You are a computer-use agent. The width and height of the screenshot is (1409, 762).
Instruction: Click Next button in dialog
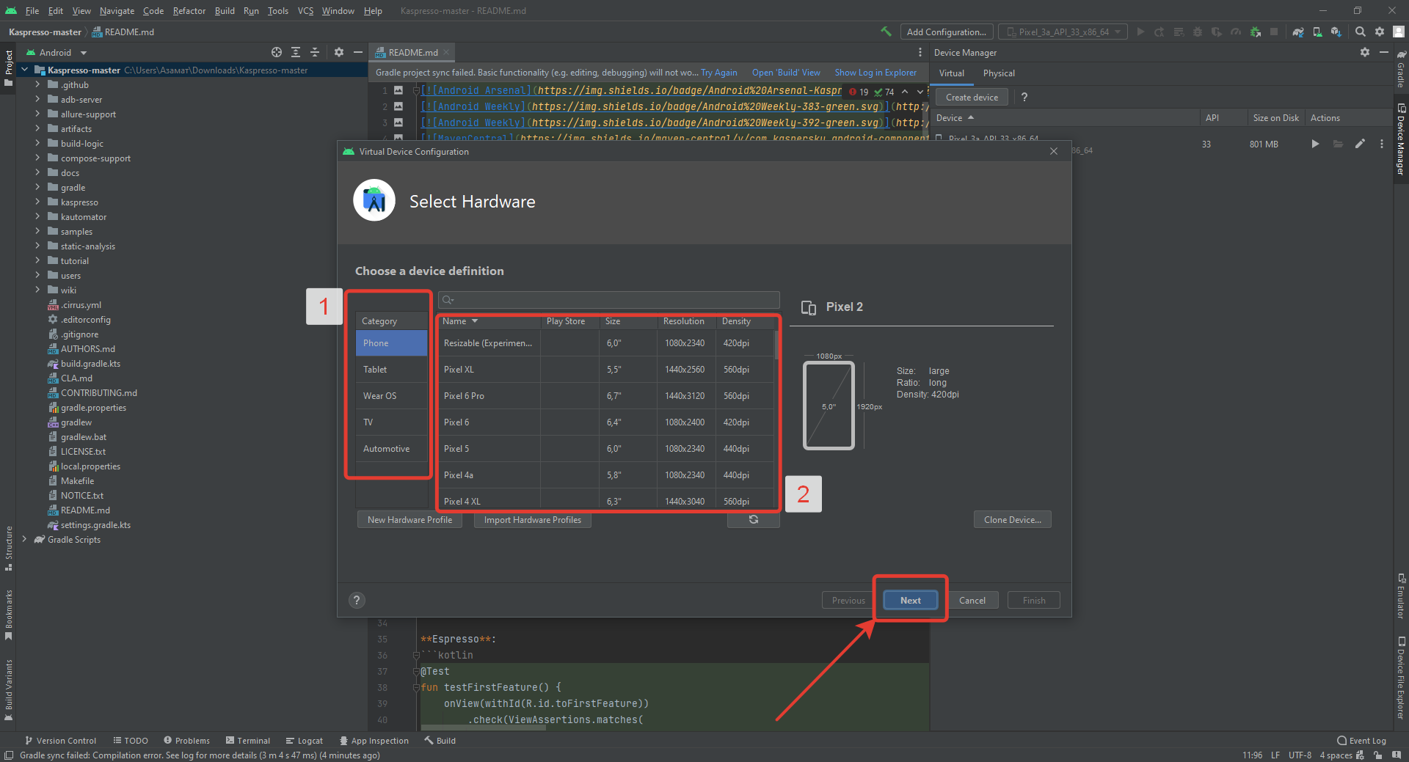click(x=910, y=600)
